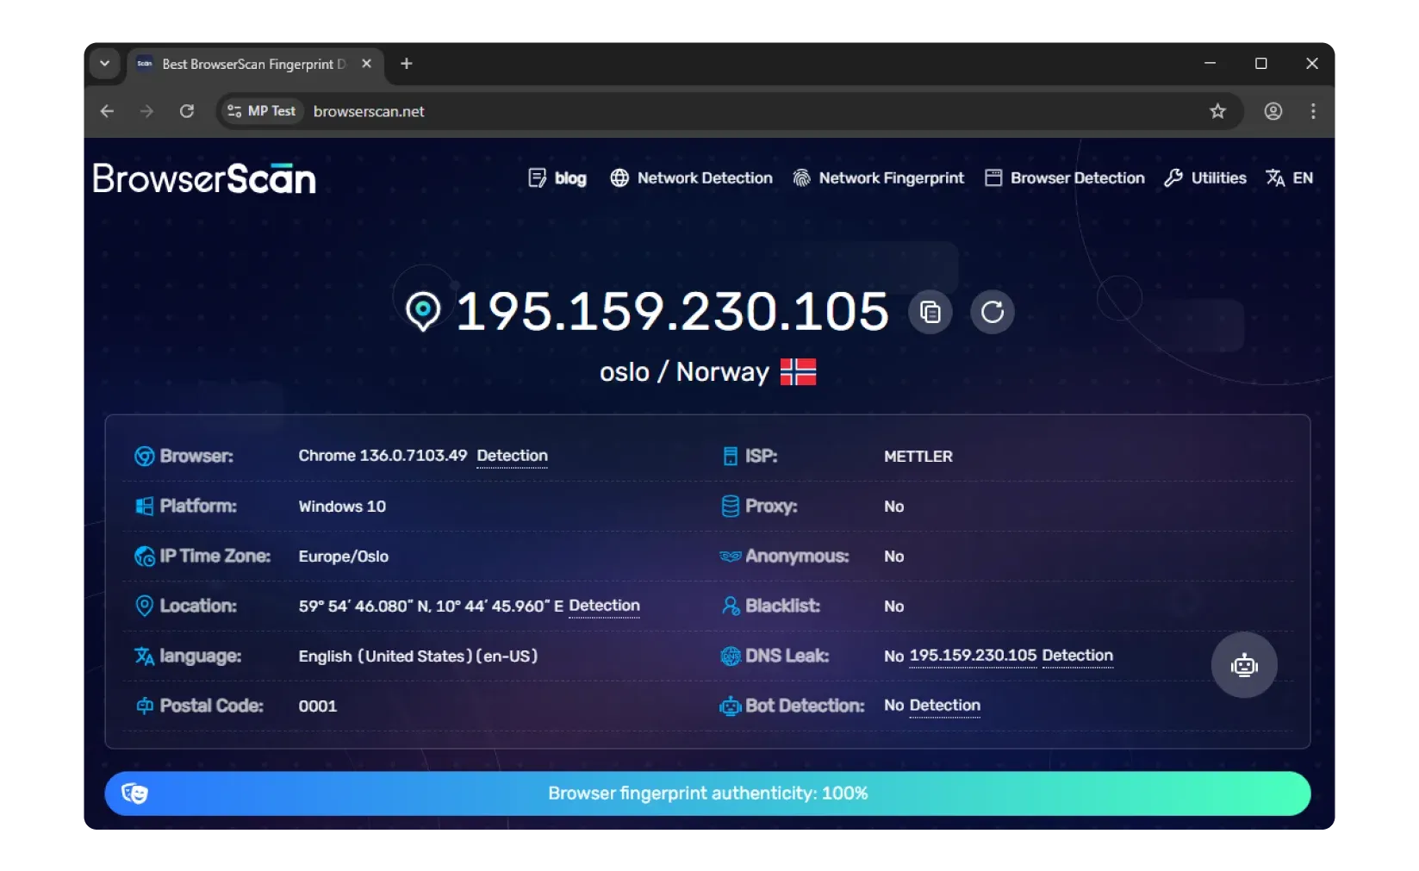Image resolution: width=1419 pixels, height=871 pixels.
Task: Click the signpost icon by Postal Code
Action: click(x=145, y=706)
